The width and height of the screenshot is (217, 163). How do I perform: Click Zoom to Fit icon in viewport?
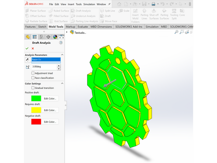point(176,32)
